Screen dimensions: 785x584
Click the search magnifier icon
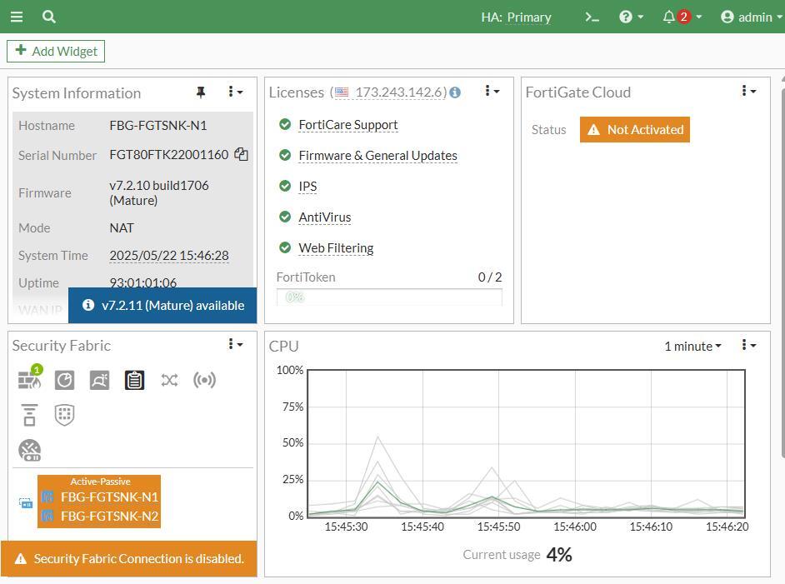49,17
